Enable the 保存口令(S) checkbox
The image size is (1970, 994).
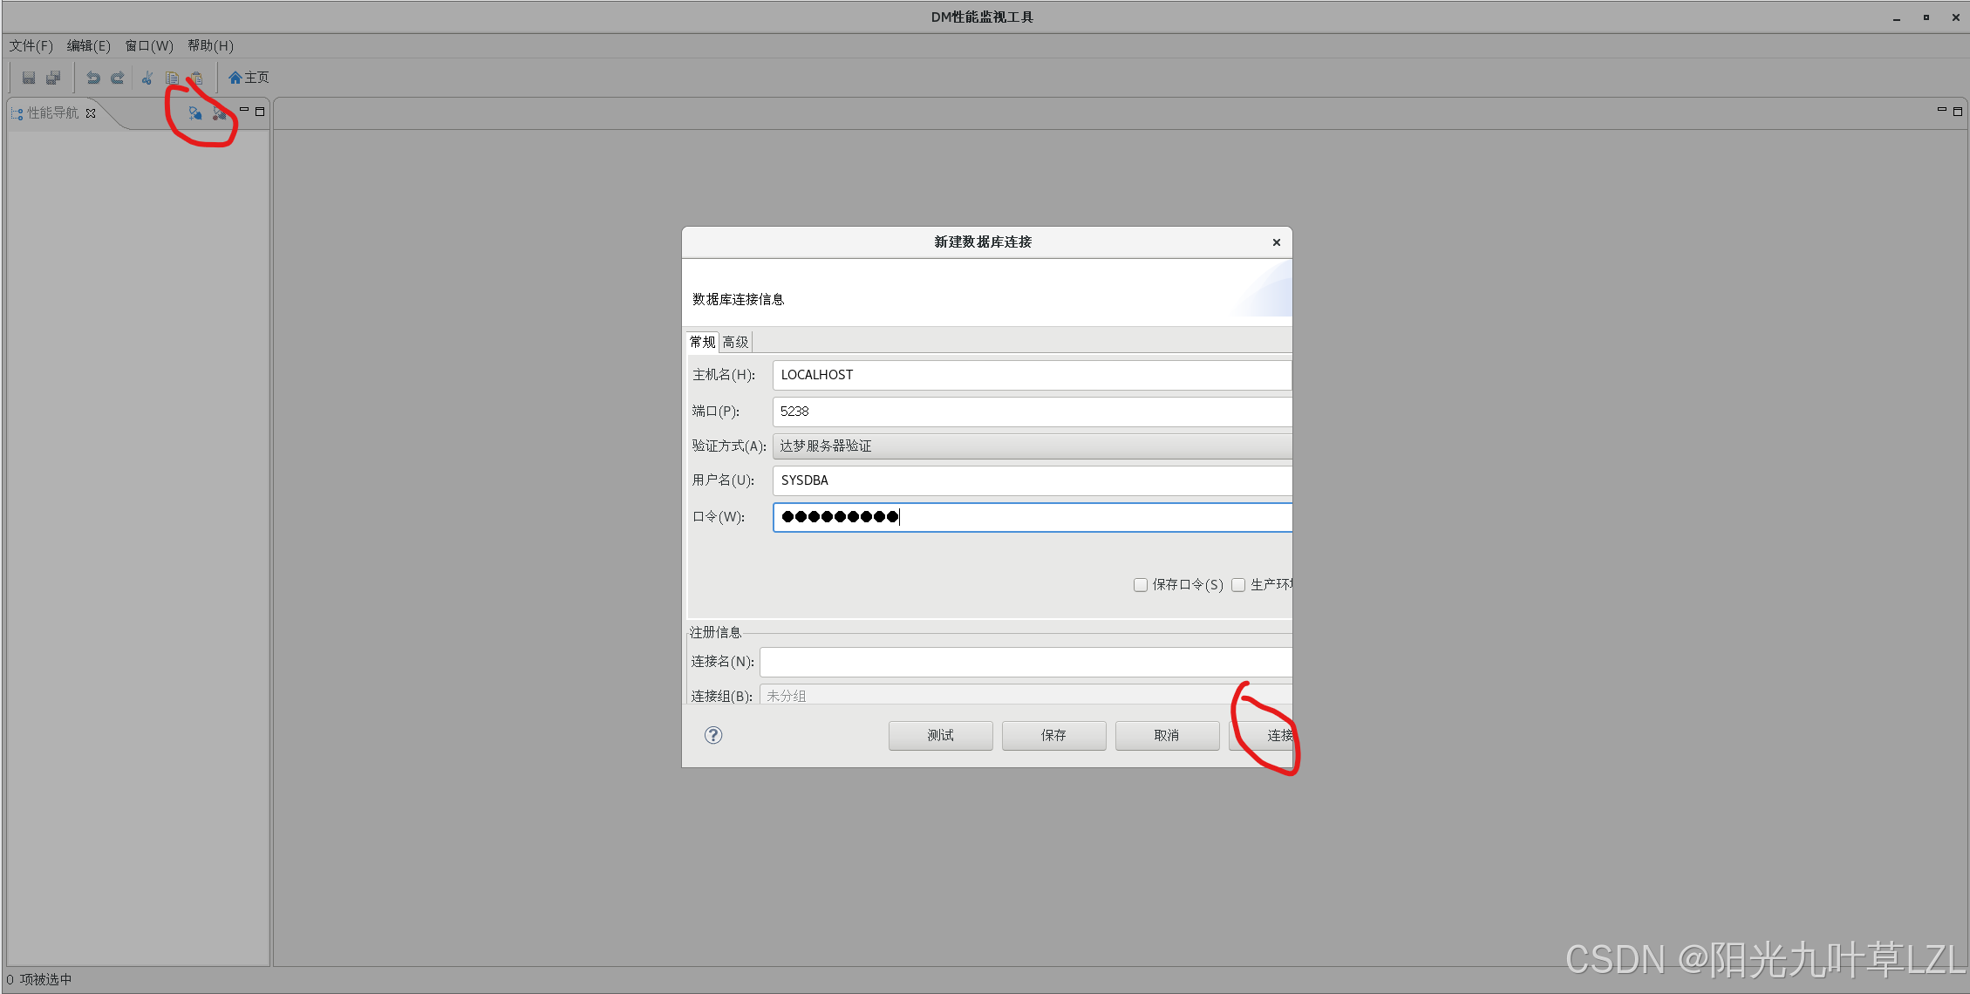(1140, 585)
